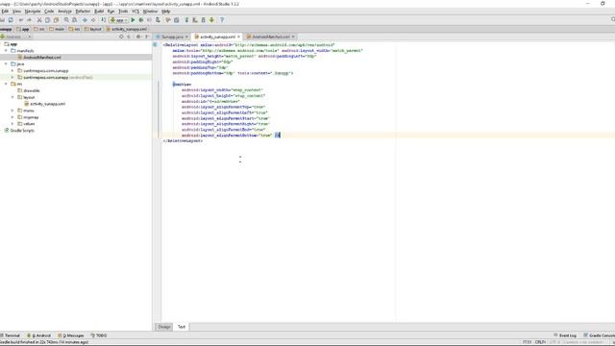615x346 pixels.
Task: Click the Attach debugger icon
Action: pos(158,20)
